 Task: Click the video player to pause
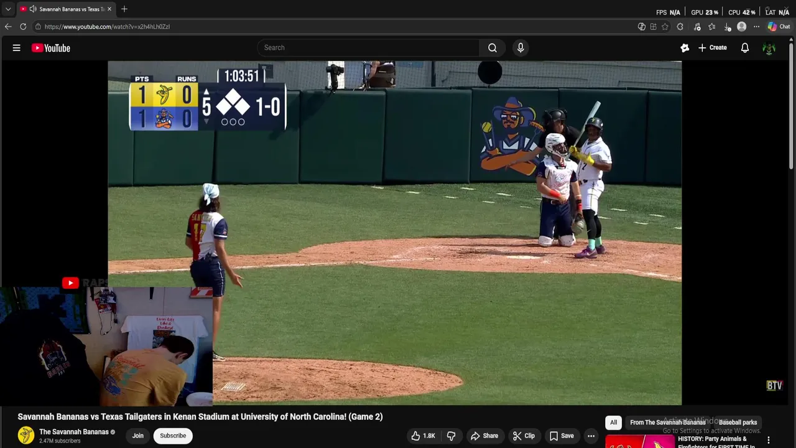394,233
